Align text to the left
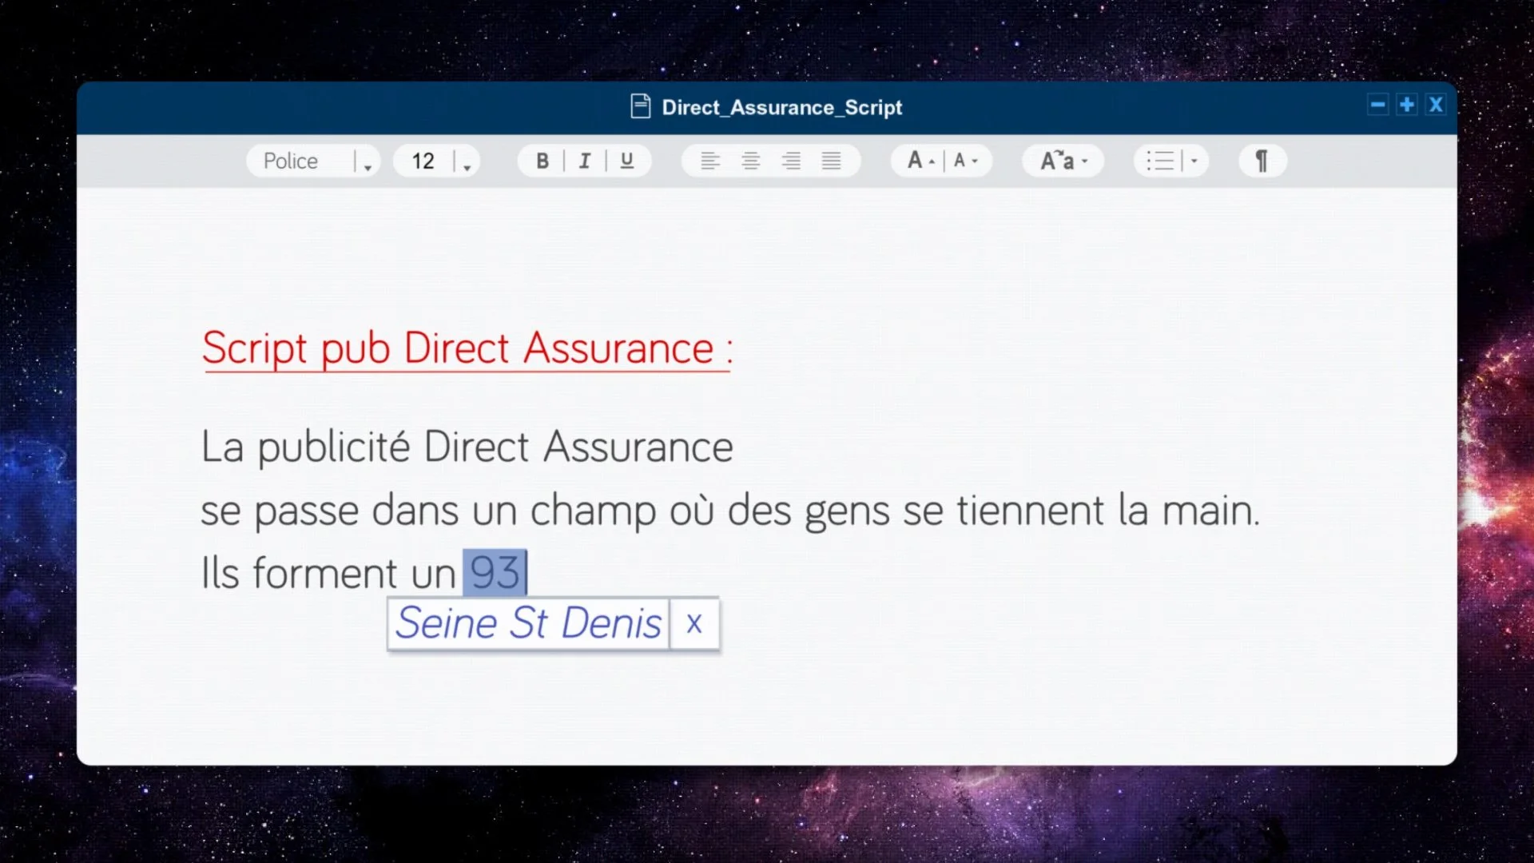 point(710,161)
